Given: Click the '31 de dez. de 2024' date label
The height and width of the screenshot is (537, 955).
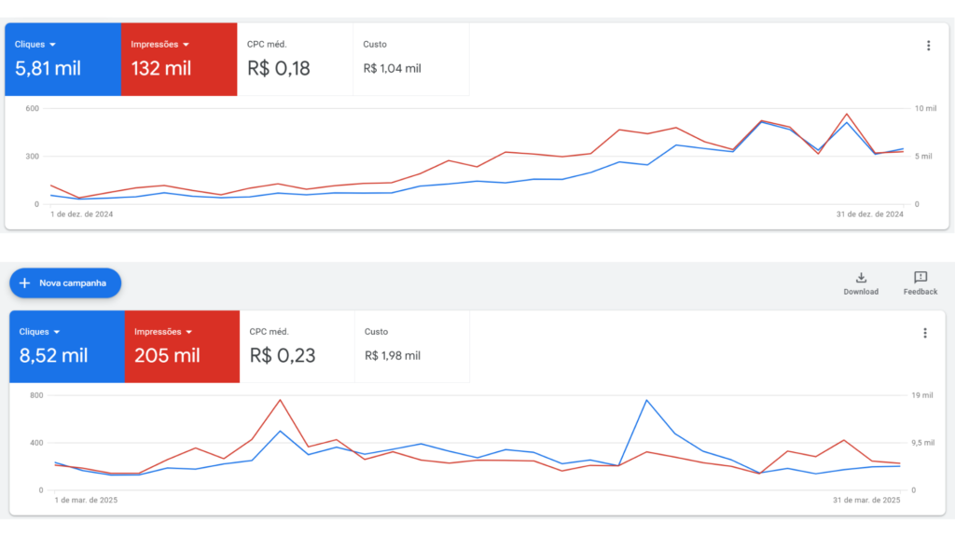Looking at the screenshot, I should [x=870, y=213].
